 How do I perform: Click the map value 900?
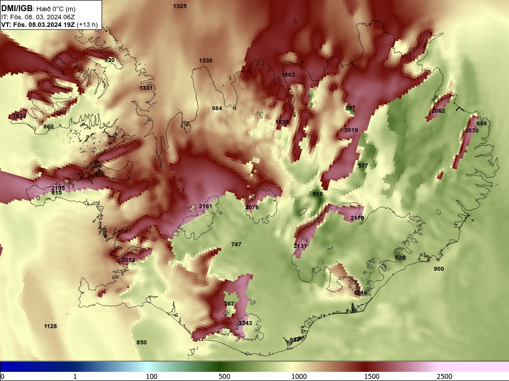tap(439, 269)
